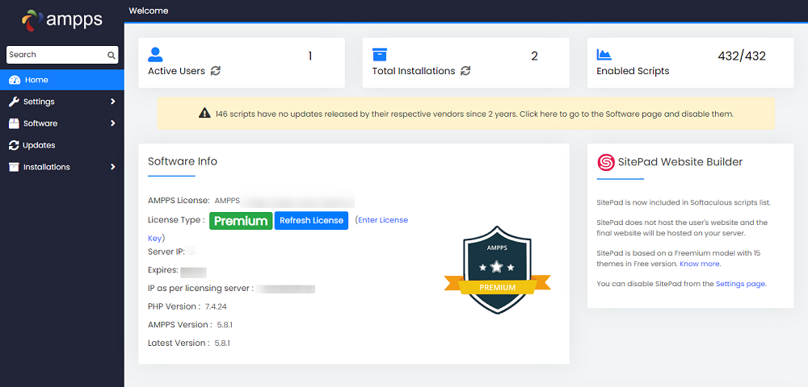Image resolution: width=808 pixels, height=387 pixels.
Task: Click the green Premium license badge
Action: pos(241,220)
